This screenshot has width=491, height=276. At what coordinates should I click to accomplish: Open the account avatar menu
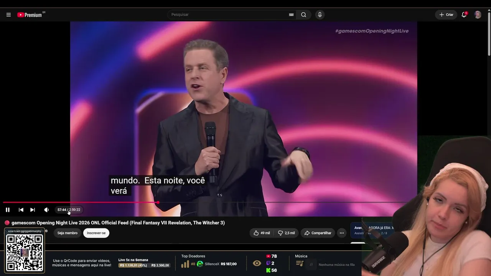pos(478,15)
